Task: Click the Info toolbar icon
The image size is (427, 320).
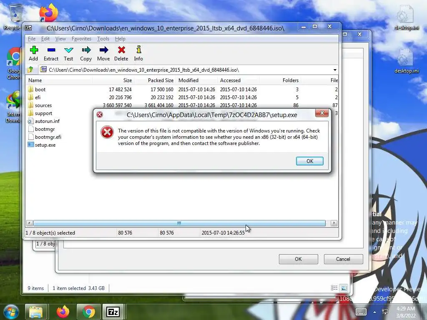Action: [138, 50]
